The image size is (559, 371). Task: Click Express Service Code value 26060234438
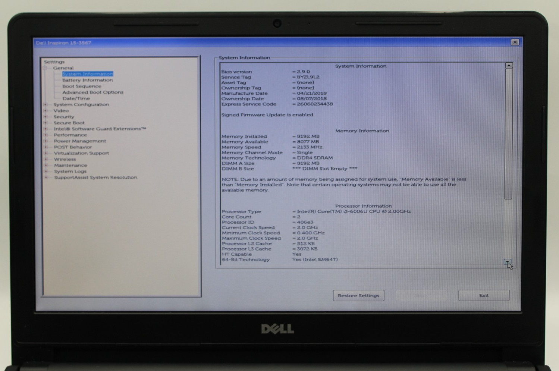pos(315,104)
